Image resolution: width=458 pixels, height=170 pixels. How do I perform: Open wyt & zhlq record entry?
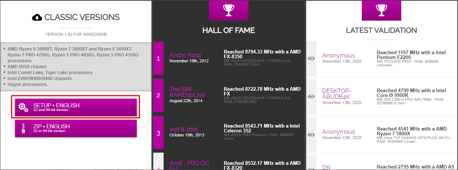coord(183,129)
